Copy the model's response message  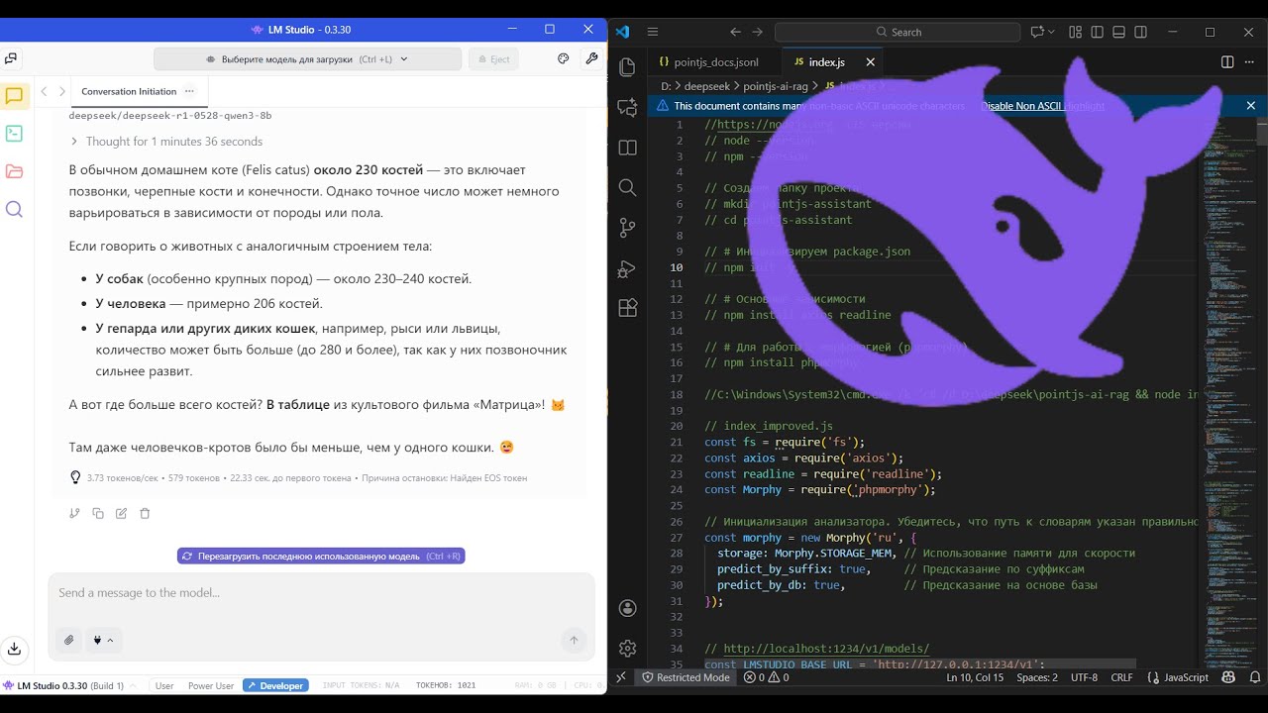point(98,513)
